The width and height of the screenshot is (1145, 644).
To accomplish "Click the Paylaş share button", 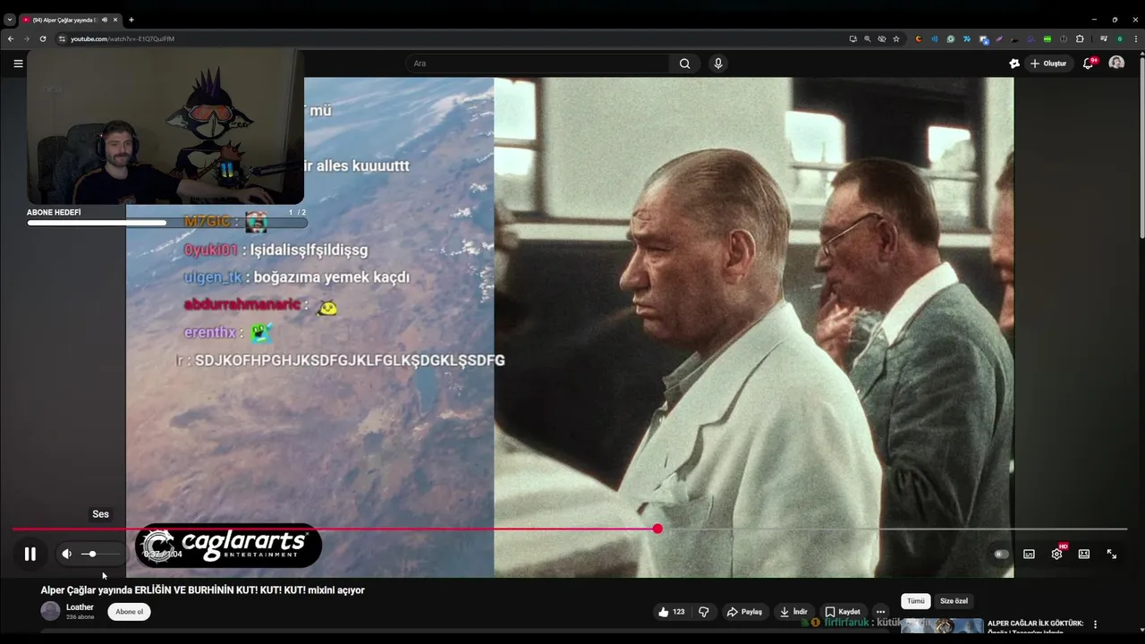I will [x=745, y=612].
